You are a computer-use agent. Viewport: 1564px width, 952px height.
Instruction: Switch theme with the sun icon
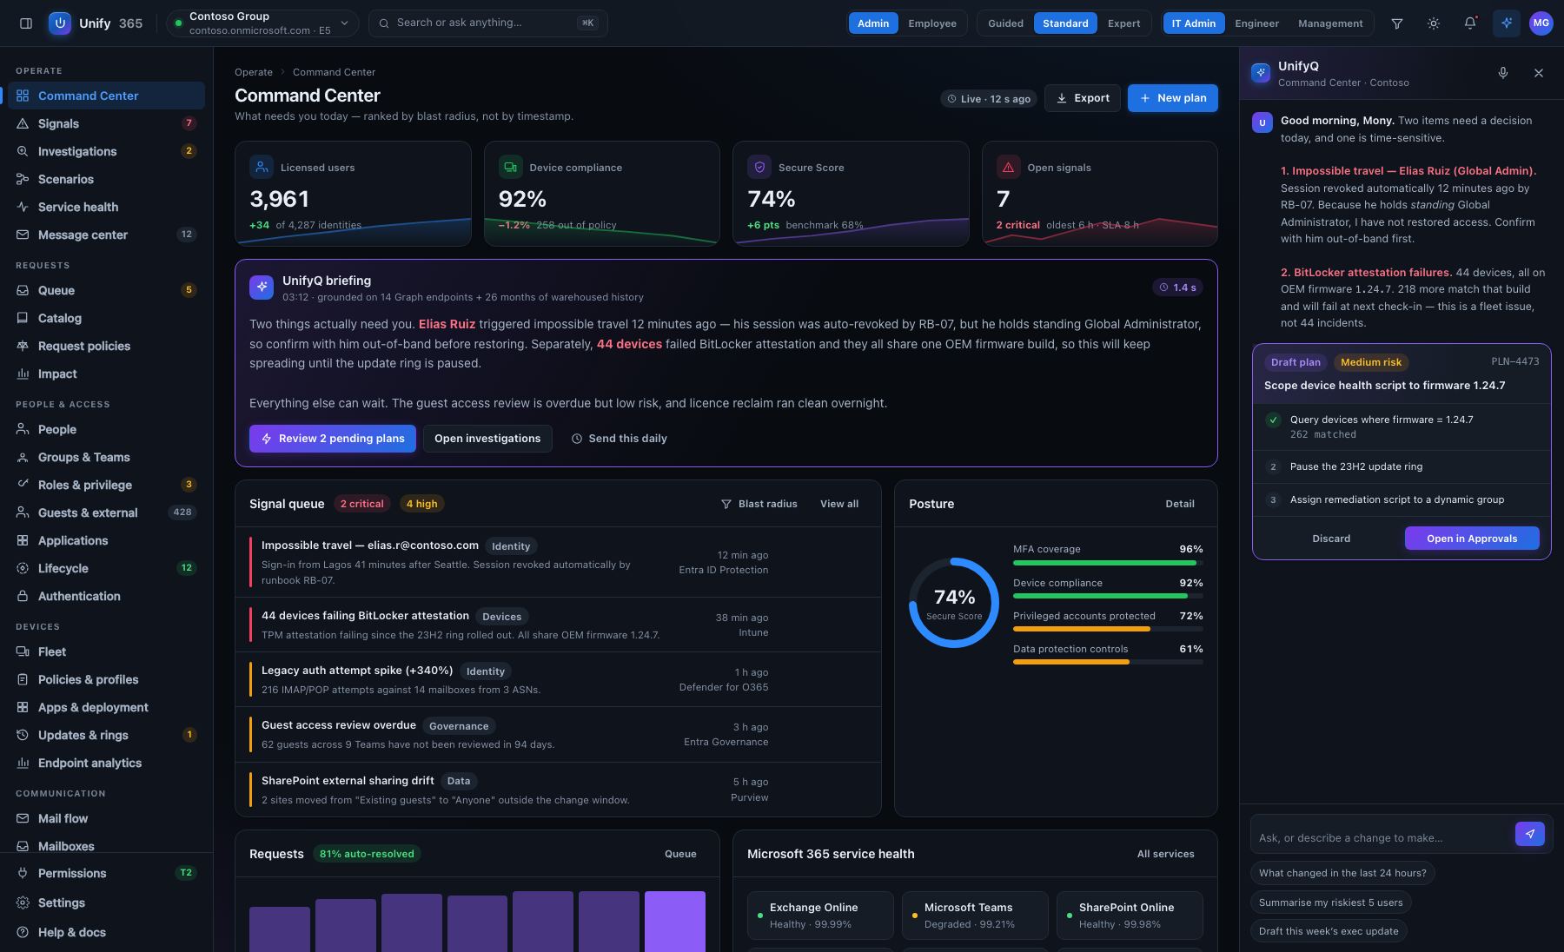click(x=1434, y=23)
